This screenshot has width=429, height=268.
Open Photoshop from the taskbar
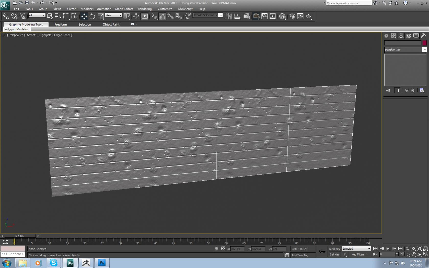point(102,263)
